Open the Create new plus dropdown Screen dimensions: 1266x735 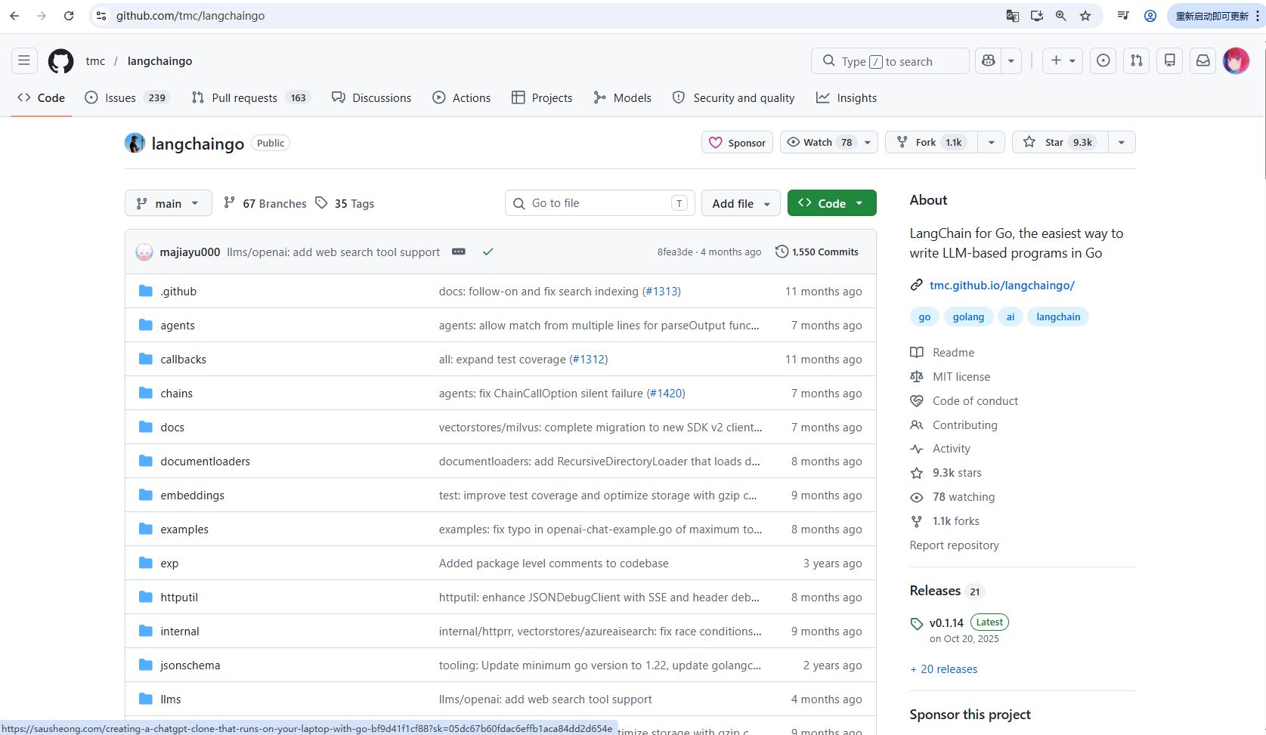(x=1063, y=60)
